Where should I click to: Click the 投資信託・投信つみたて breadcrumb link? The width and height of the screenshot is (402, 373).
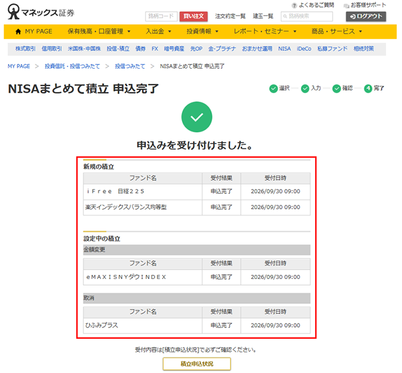pyautogui.click(x=72, y=66)
